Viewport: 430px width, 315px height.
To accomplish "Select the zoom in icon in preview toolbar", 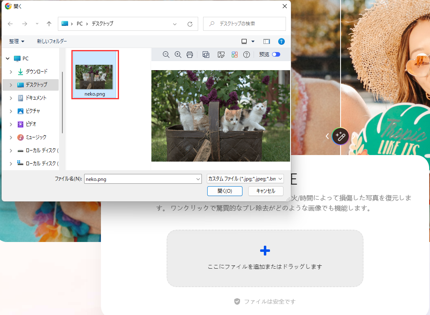I will (x=178, y=54).
